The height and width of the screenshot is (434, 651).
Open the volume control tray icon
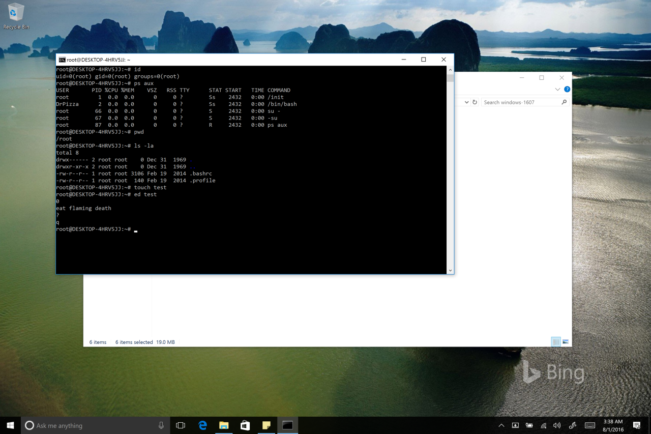click(557, 425)
